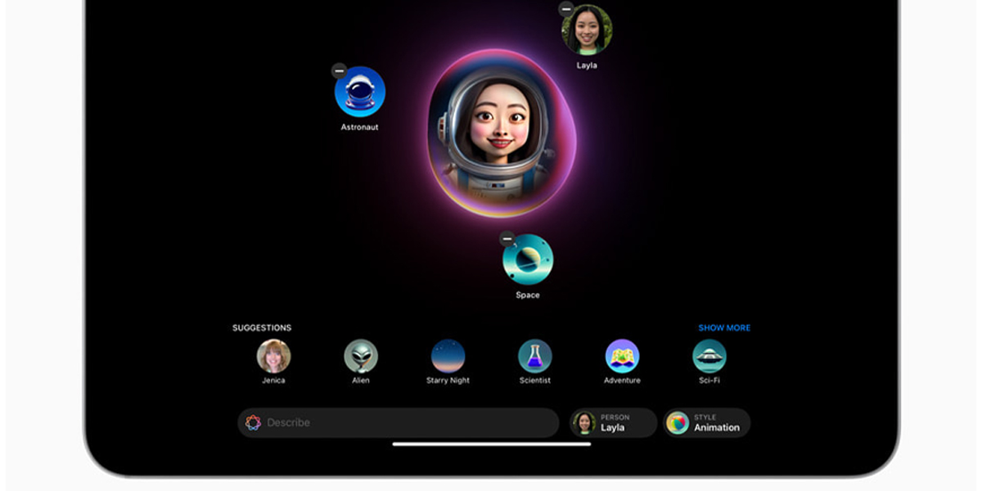982x491 pixels.
Task: Tap Layla's photo bubble at top
Action: coord(588,31)
